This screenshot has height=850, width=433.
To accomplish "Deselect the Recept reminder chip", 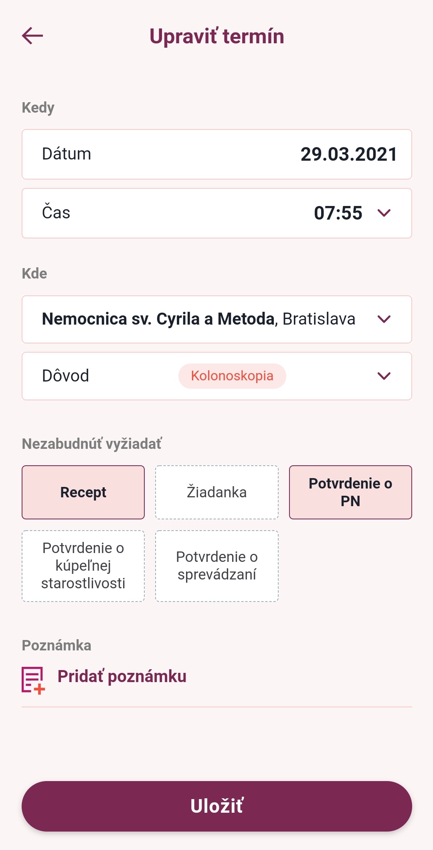I will [x=83, y=492].
